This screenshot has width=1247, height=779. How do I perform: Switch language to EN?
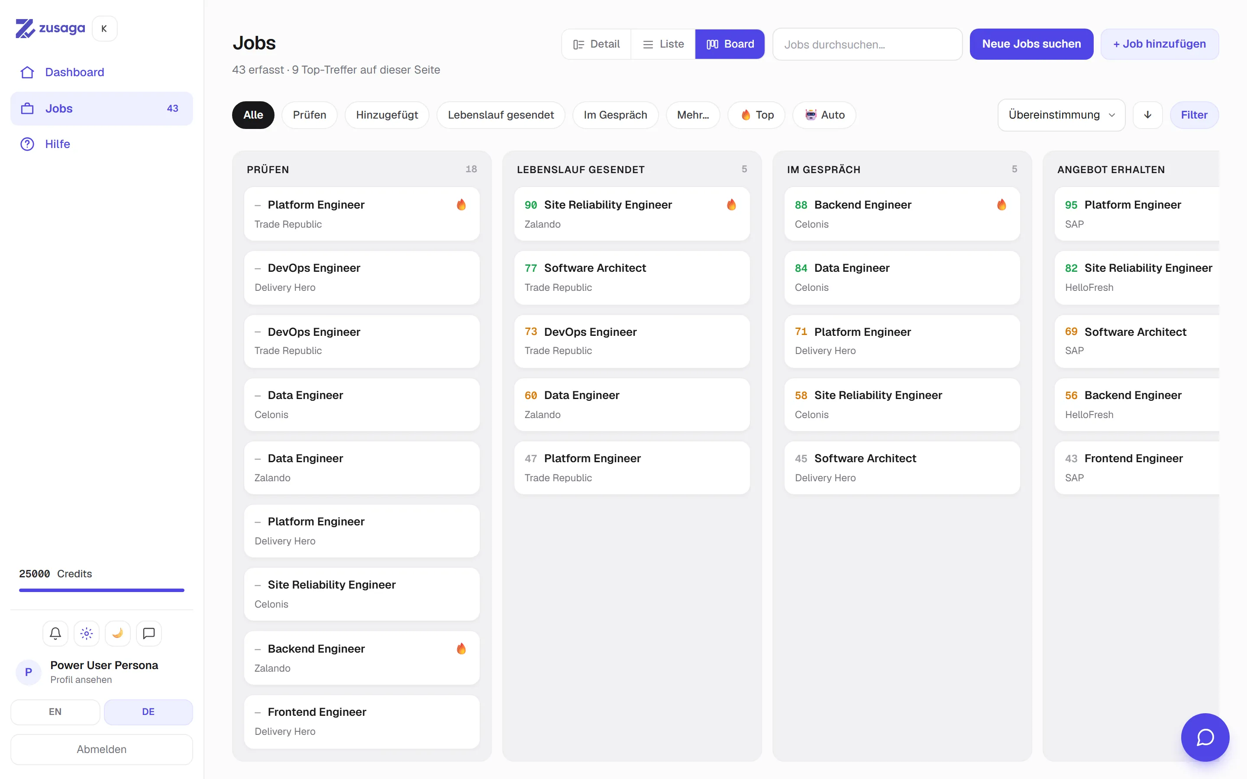coord(55,711)
